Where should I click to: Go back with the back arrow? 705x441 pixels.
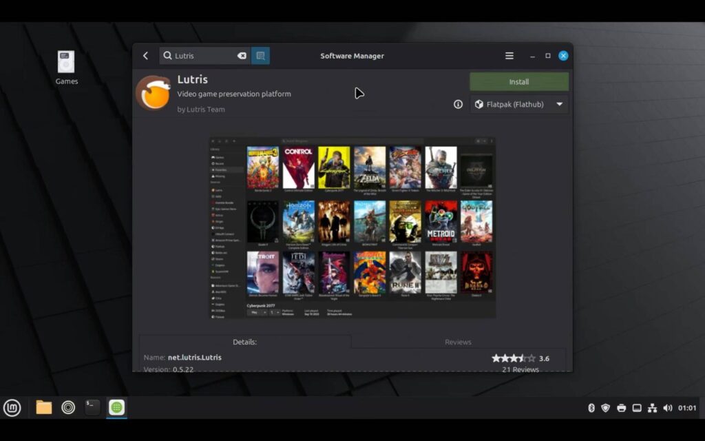pos(145,56)
